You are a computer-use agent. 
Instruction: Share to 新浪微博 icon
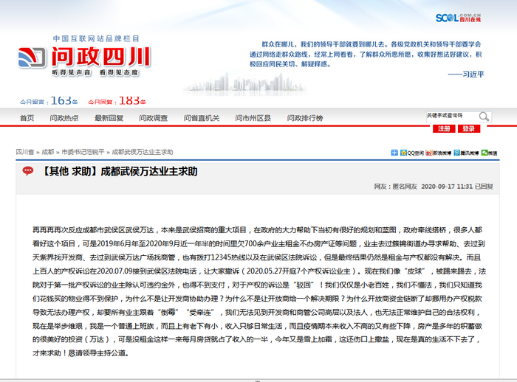[438, 153]
